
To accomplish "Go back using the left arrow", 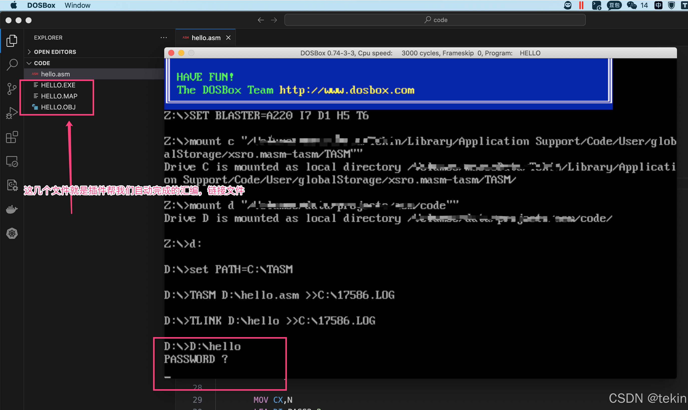I will point(261,20).
